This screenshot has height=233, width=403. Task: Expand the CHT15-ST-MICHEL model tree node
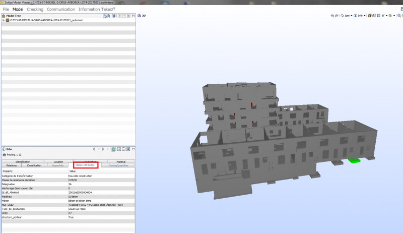coord(3,20)
